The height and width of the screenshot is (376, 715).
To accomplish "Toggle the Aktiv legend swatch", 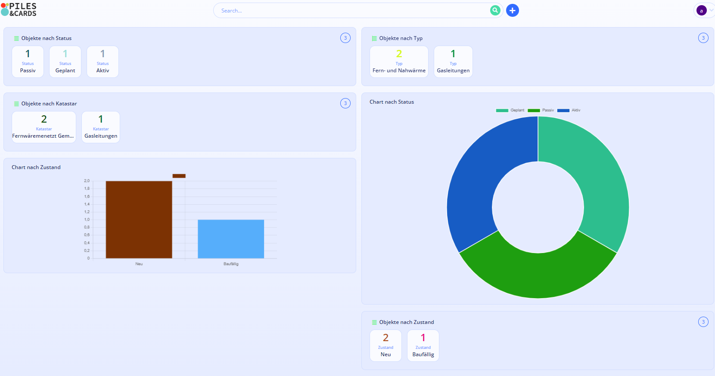I will point(563,111).
